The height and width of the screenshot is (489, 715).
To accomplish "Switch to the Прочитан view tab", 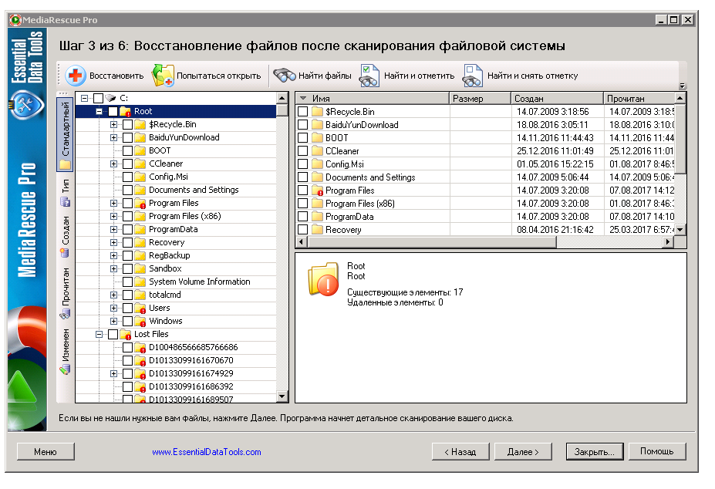I will point(66,292).
